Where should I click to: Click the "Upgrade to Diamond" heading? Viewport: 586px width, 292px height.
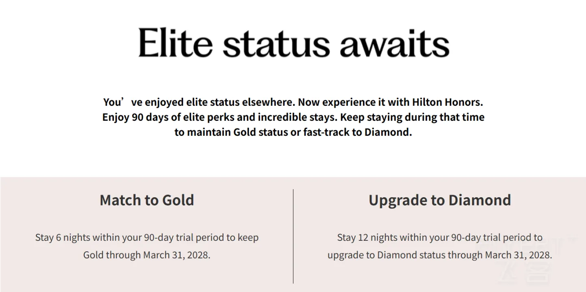(439, 200)
